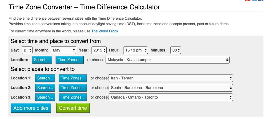Open the Spain - Barcelona dropdown
The image size is (273, 119).
[x=171, y=88]
